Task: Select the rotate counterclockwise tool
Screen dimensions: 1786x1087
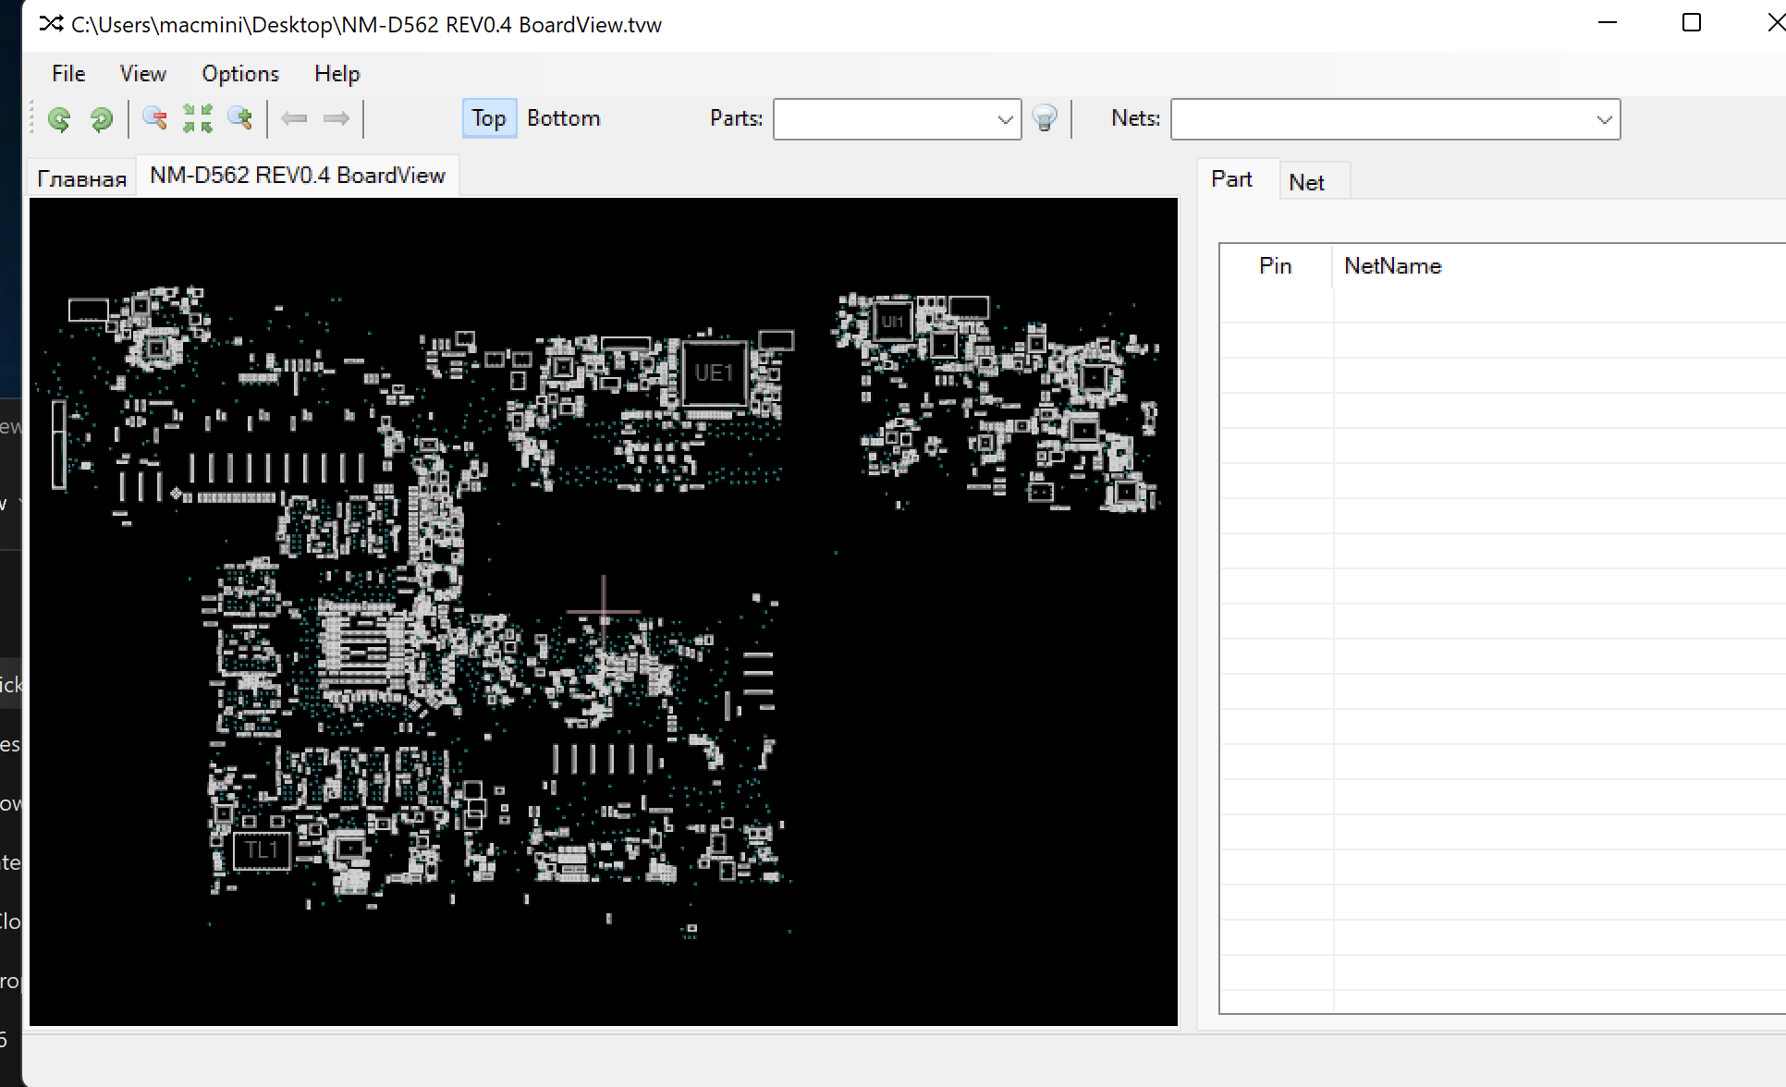Action: [x=60, y=118]
